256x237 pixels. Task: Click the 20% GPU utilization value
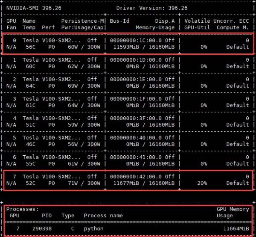click(x=202, y=184)
